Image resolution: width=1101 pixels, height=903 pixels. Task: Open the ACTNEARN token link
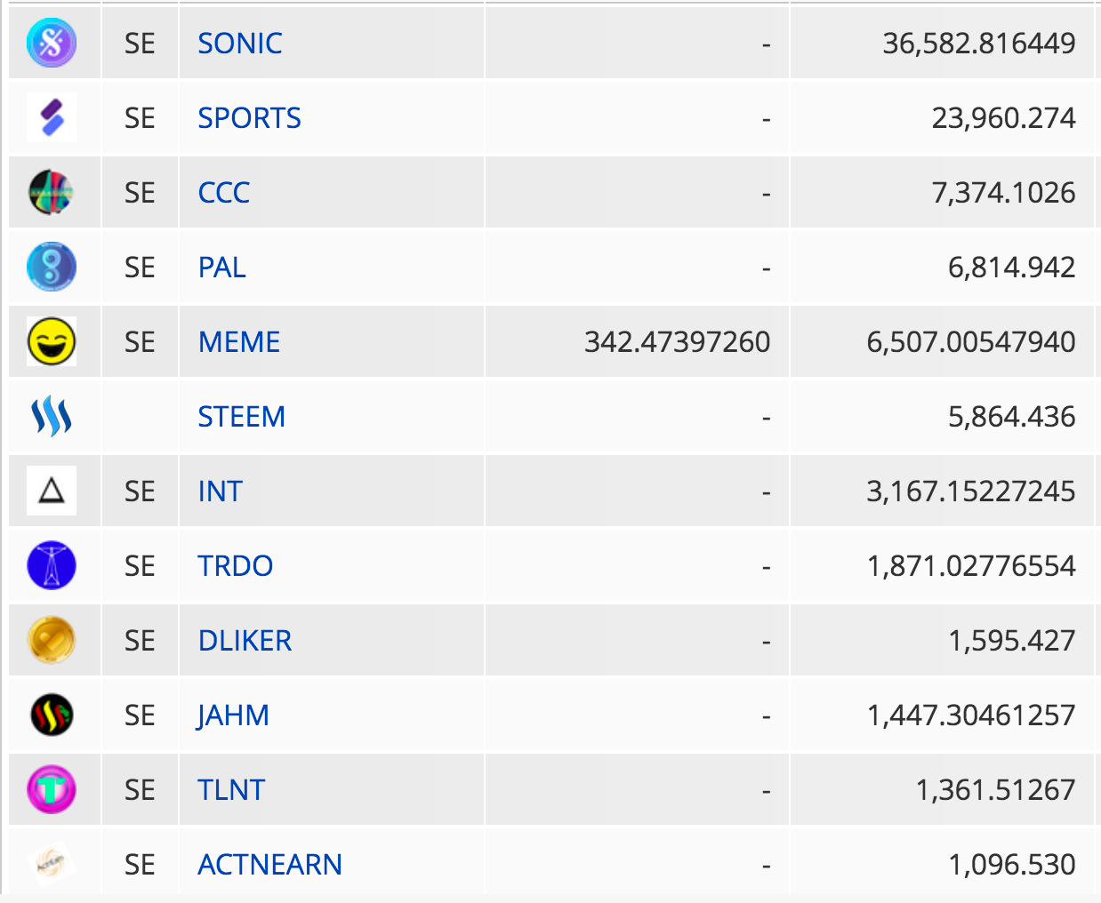pos(269,864)
